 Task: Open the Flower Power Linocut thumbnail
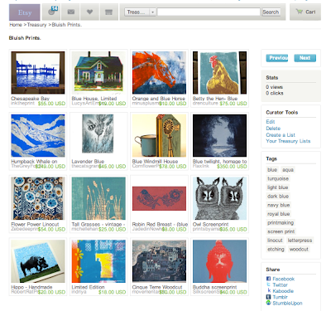click(38, 198)
